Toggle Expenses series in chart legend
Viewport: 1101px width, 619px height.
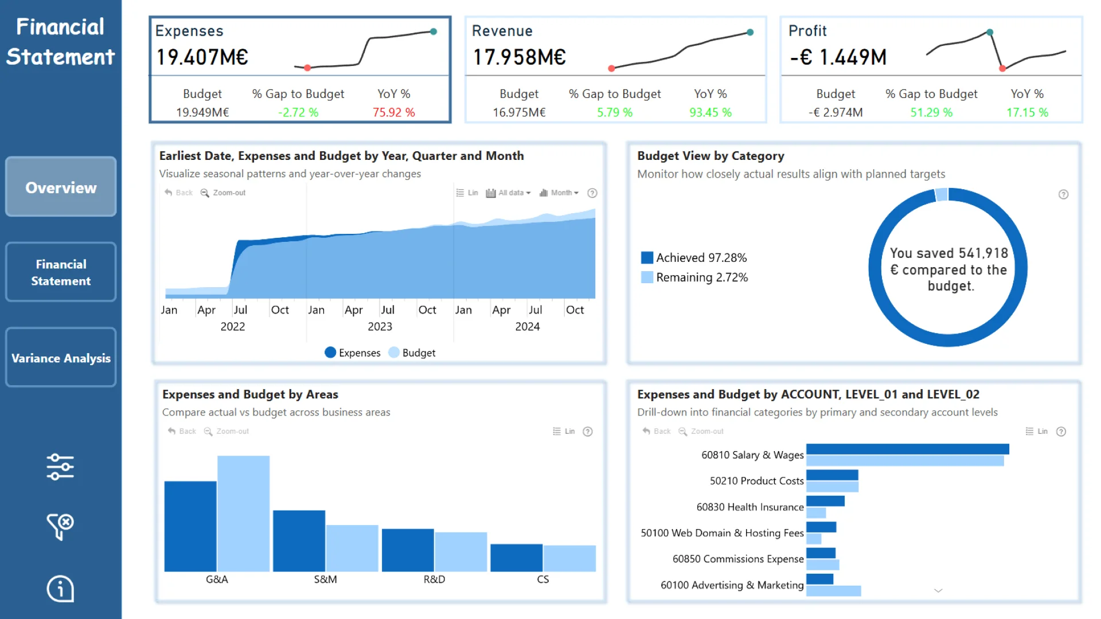[352, 352]
